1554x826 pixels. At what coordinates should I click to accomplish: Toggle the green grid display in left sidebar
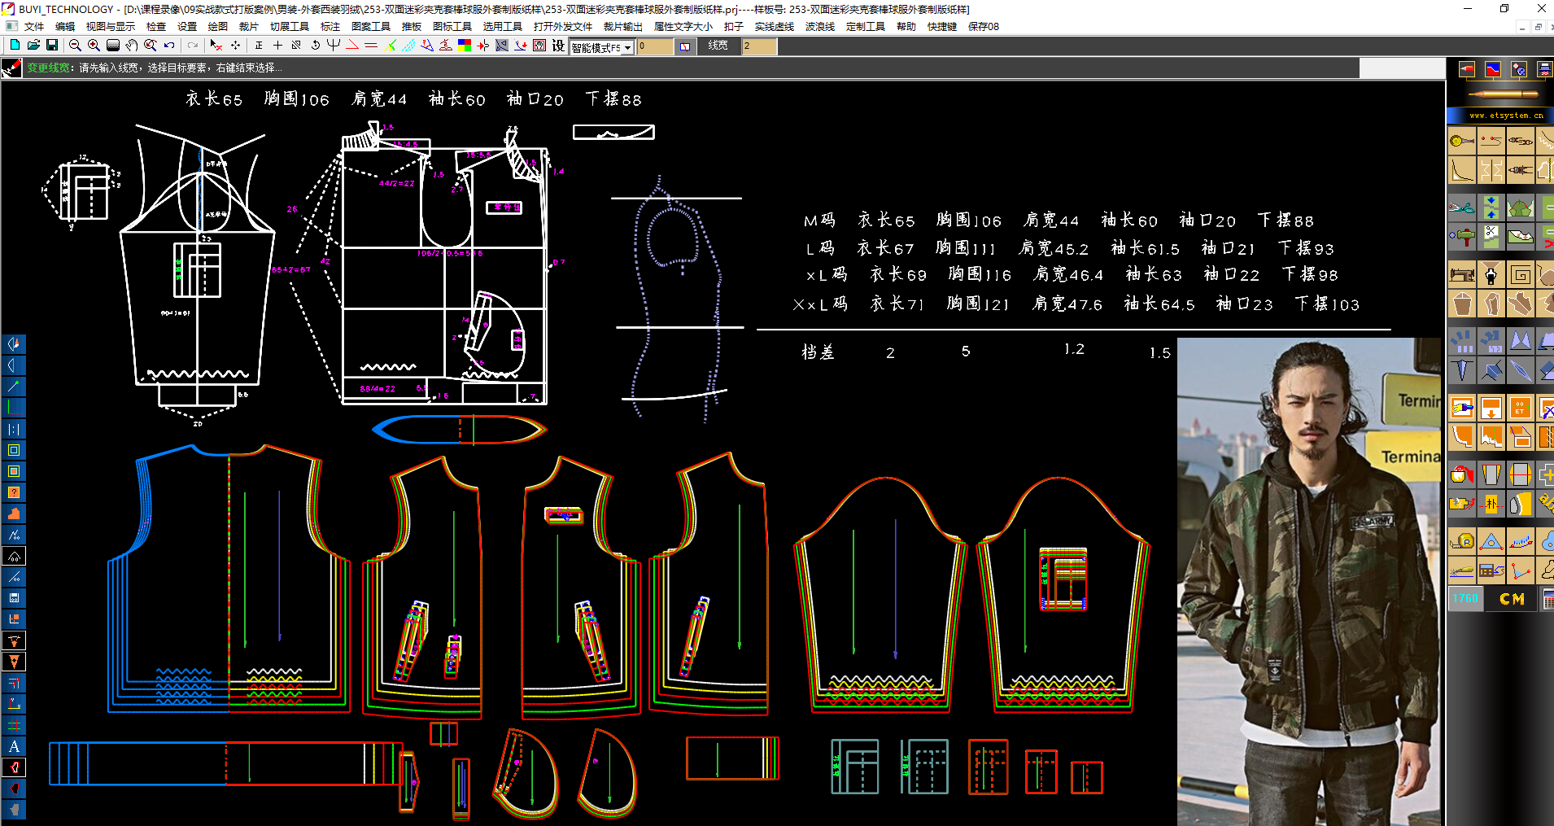14,725
